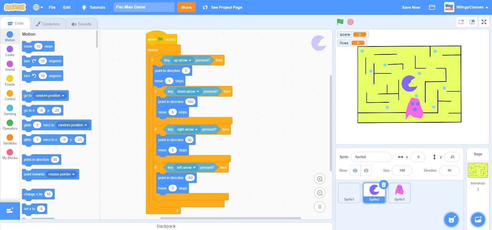492x230 pixels.
Task: Select Sprite1 thumbnail
Action: coord(349,193)
